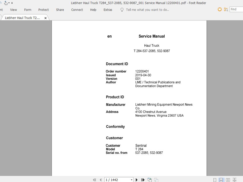Screen dimensions: 243x182
Task: Click the Tell me lightbulb icon
Action: click(x=122, y=10)
